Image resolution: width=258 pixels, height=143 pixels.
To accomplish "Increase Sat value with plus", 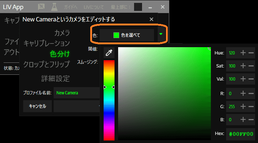I will click(x=243, y=66).
